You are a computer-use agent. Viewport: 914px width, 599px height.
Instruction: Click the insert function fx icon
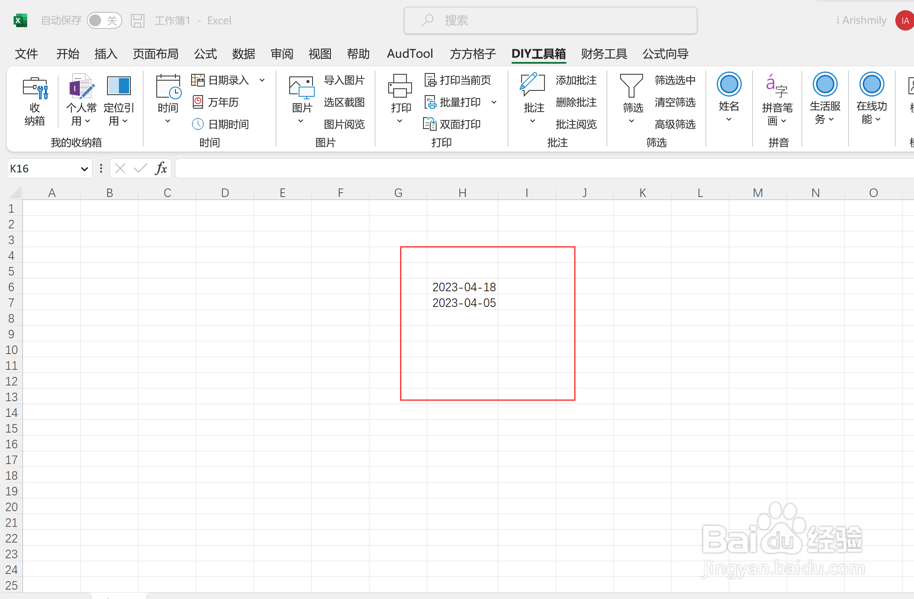tap(161, 169)
